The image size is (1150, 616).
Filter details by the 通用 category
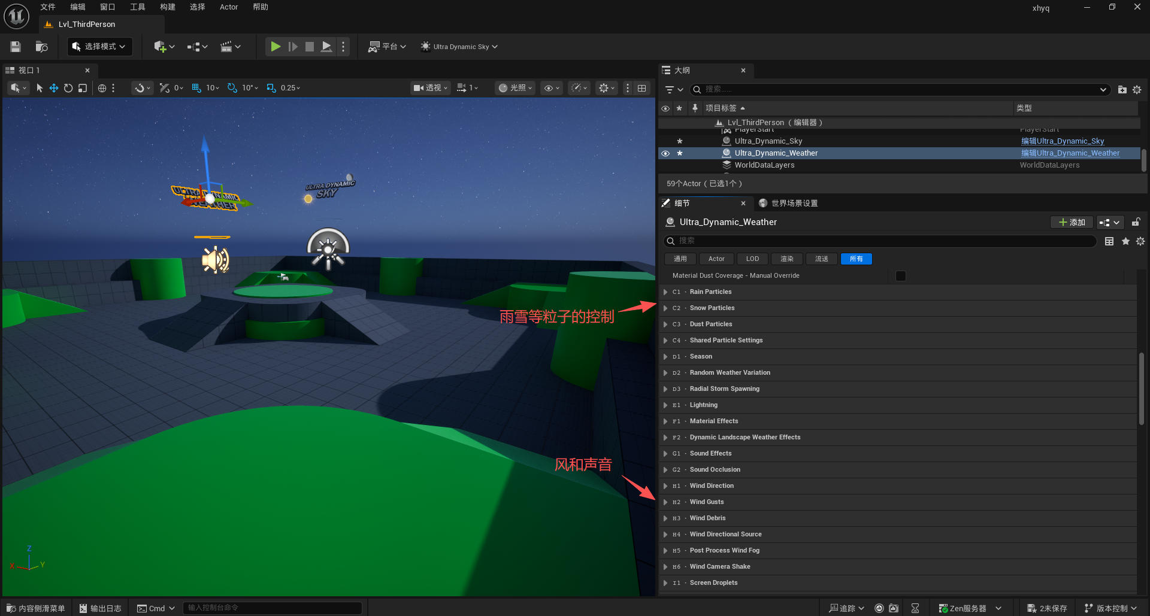pos(680,259)
